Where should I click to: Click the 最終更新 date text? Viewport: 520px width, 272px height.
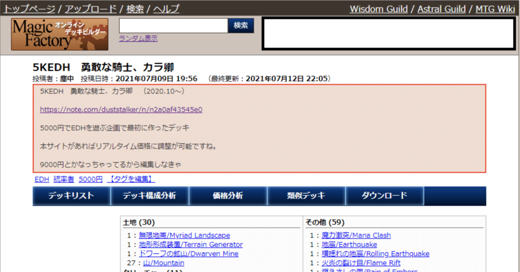point(269,79)
